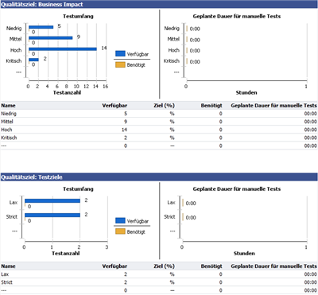This screenshot has height=295, width=318.
Task: Select the Hoch row in Business Impact table
Action: (159, 130)
